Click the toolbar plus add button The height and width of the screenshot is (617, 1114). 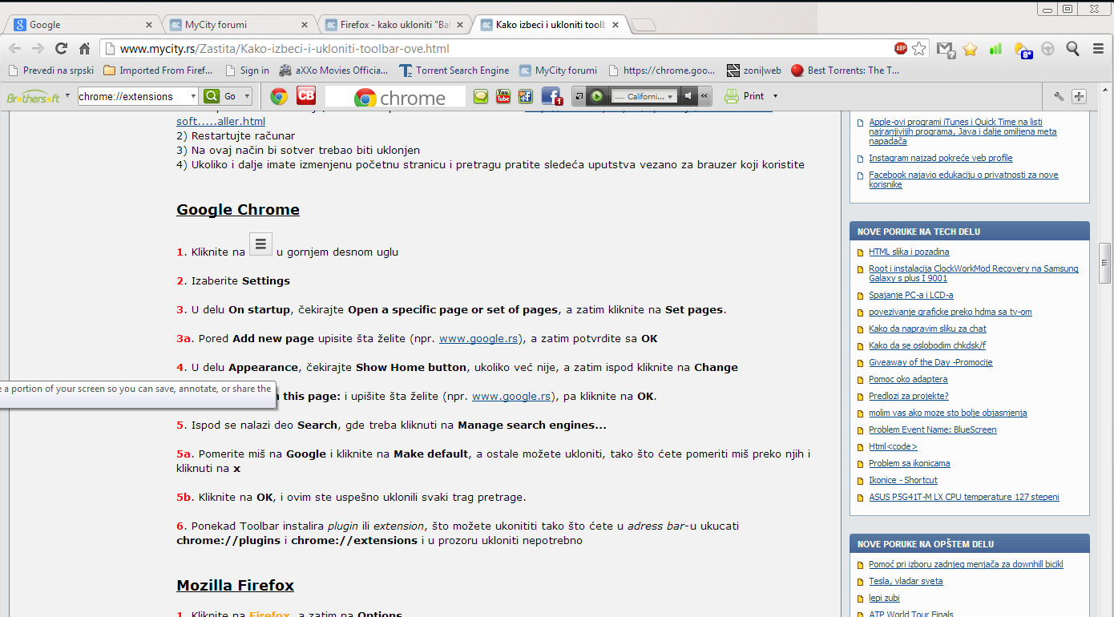pyautogui.click(x=1080, y=97)
